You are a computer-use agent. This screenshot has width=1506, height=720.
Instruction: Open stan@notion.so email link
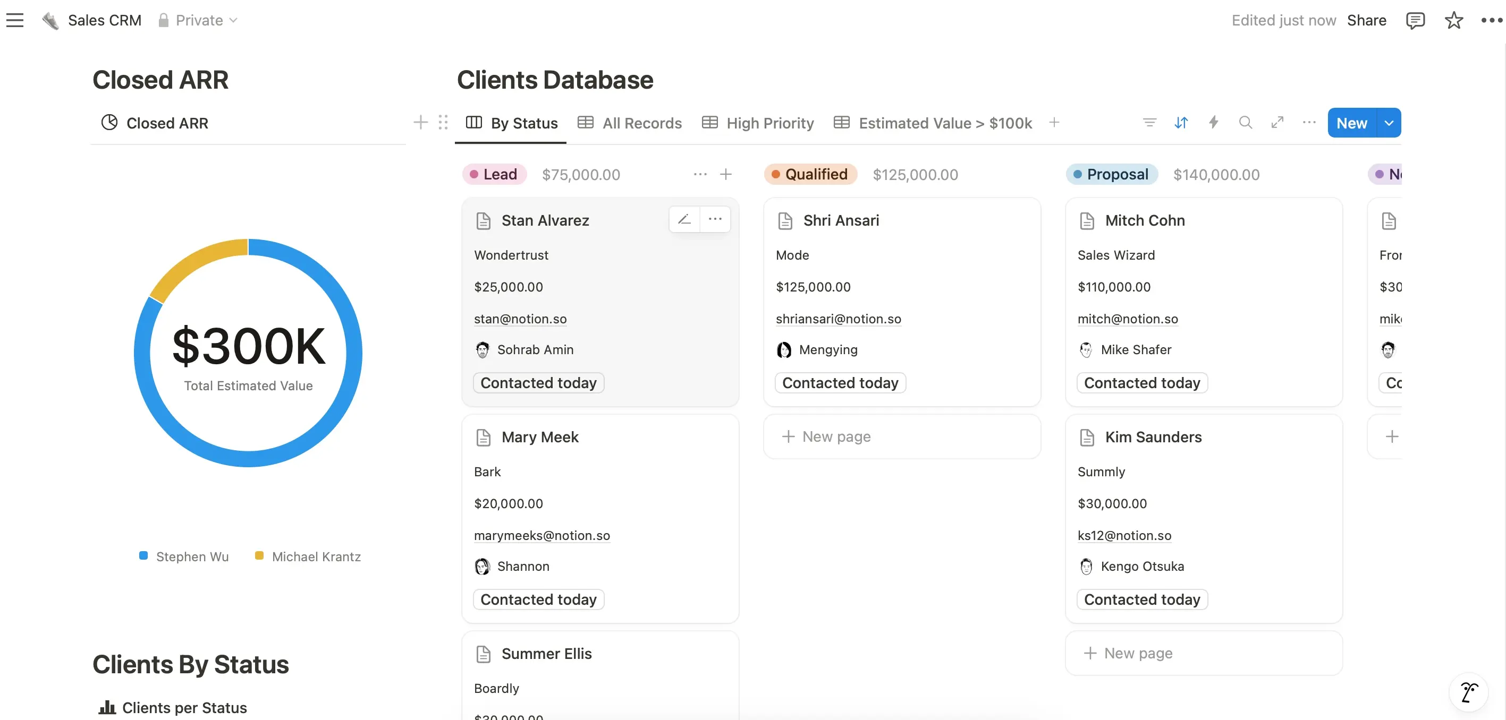point(520,319)
